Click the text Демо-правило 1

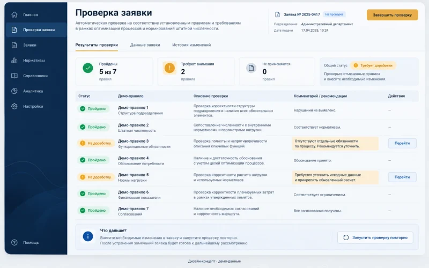(x=133, y=108)
